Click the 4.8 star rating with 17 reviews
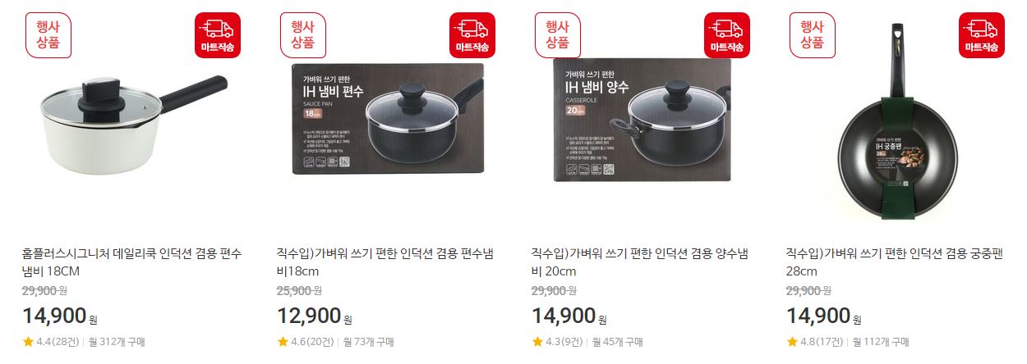The height and width of the screenshot is (364, 1027). click(x=814, y=342)
